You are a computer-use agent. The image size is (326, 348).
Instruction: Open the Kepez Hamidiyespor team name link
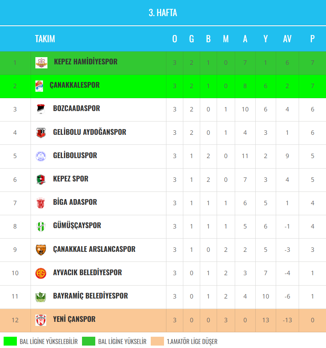pyautogui.click(x=86, y=62)
